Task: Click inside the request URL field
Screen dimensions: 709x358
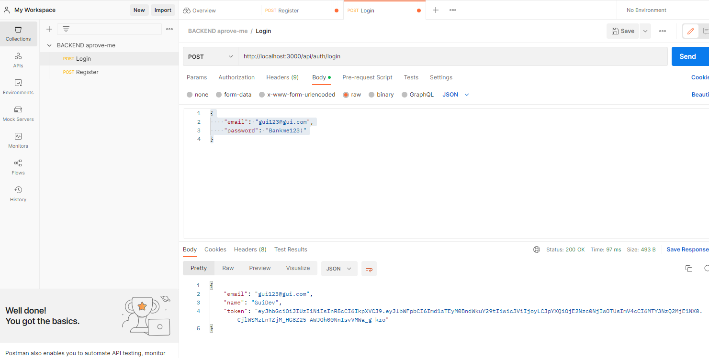Action: pyautogui.click(x=335, y=56)
